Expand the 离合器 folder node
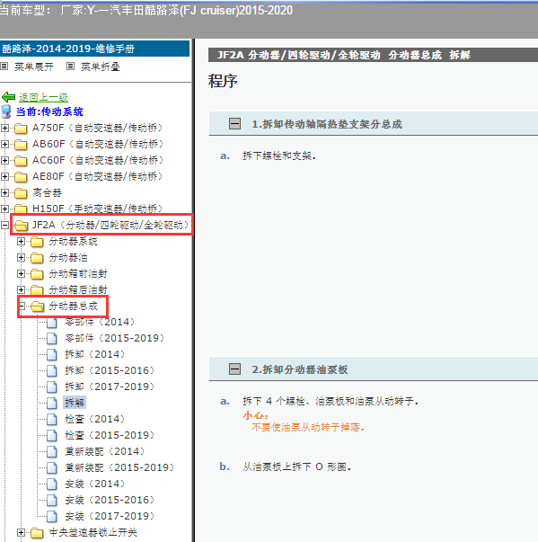This screenshot has width=538, height=542. pyautogui.click(x=4, y=193)
